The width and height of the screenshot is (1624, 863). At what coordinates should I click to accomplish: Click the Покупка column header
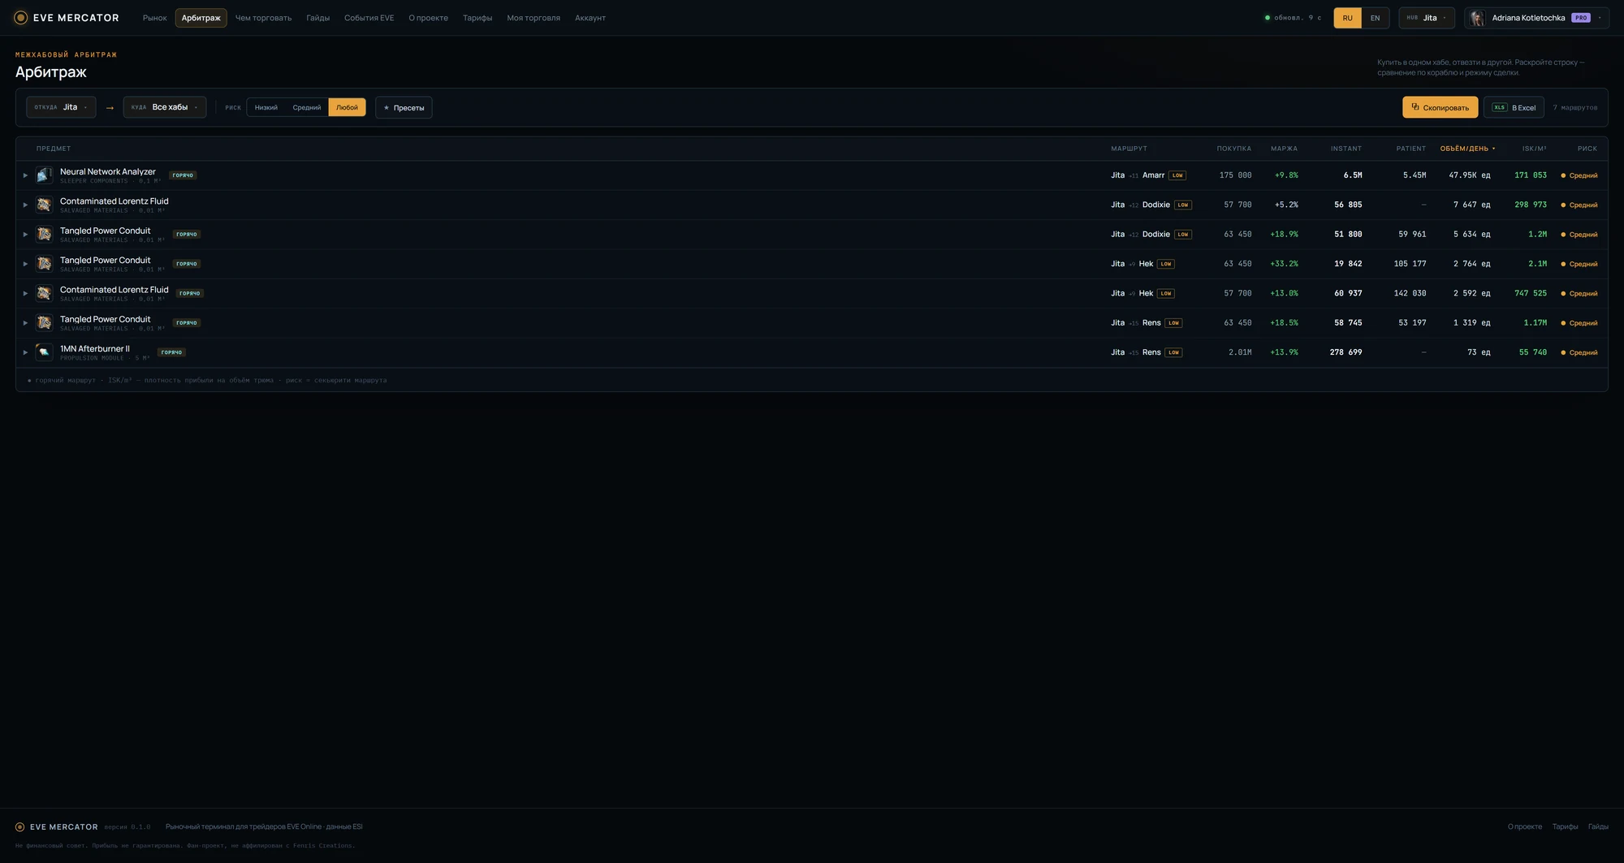point(1233,149)
